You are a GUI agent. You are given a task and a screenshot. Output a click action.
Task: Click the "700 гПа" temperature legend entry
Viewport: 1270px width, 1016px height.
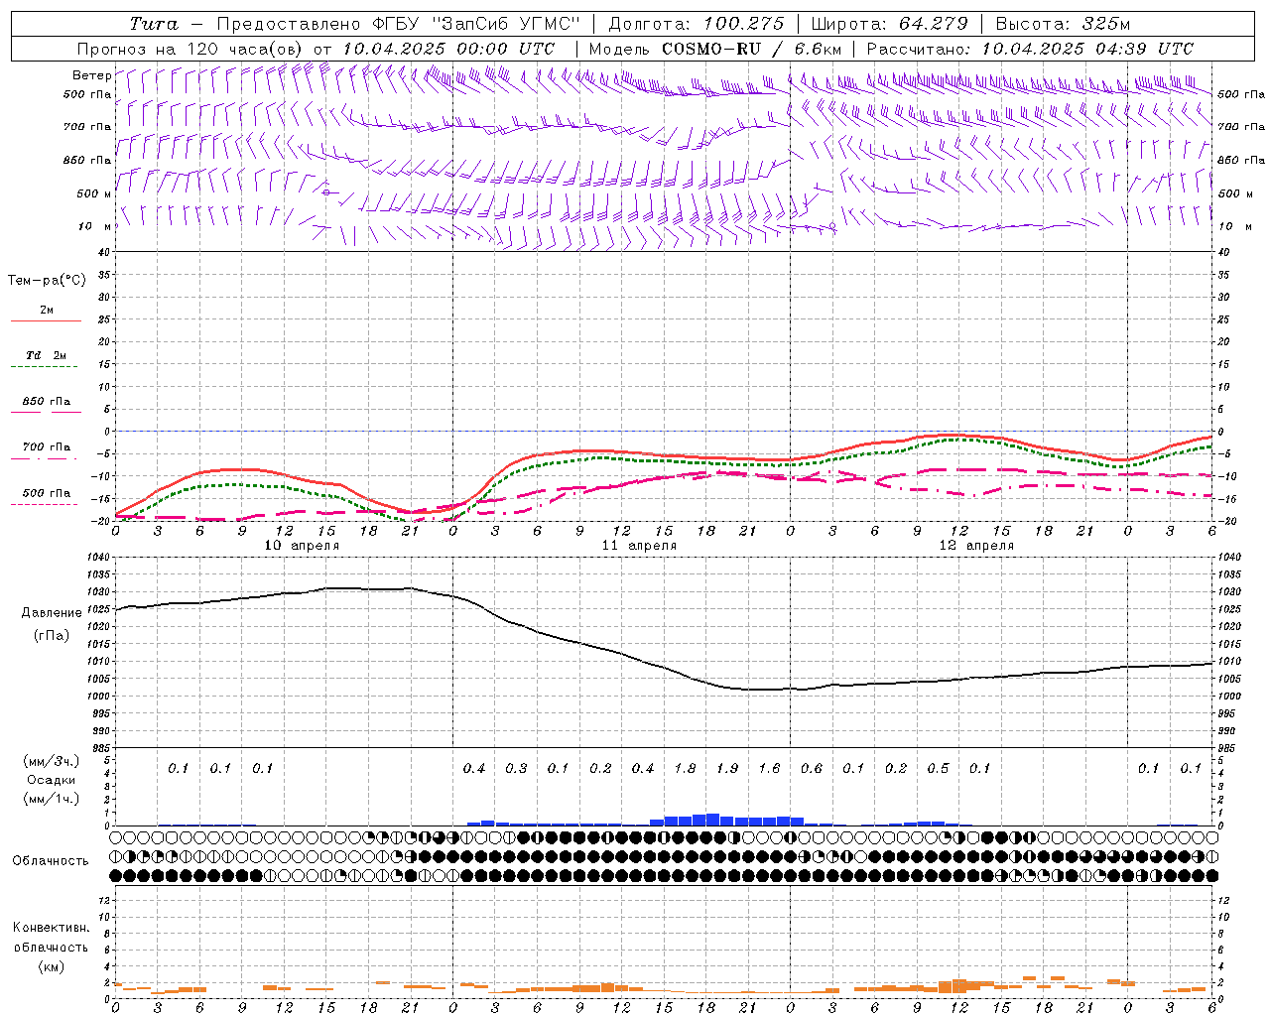point(47,446)
